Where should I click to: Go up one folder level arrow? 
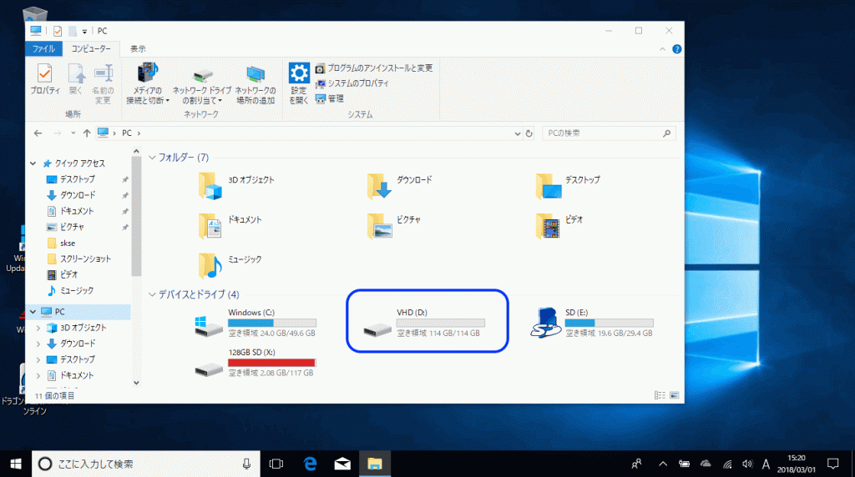pos(87,133)
